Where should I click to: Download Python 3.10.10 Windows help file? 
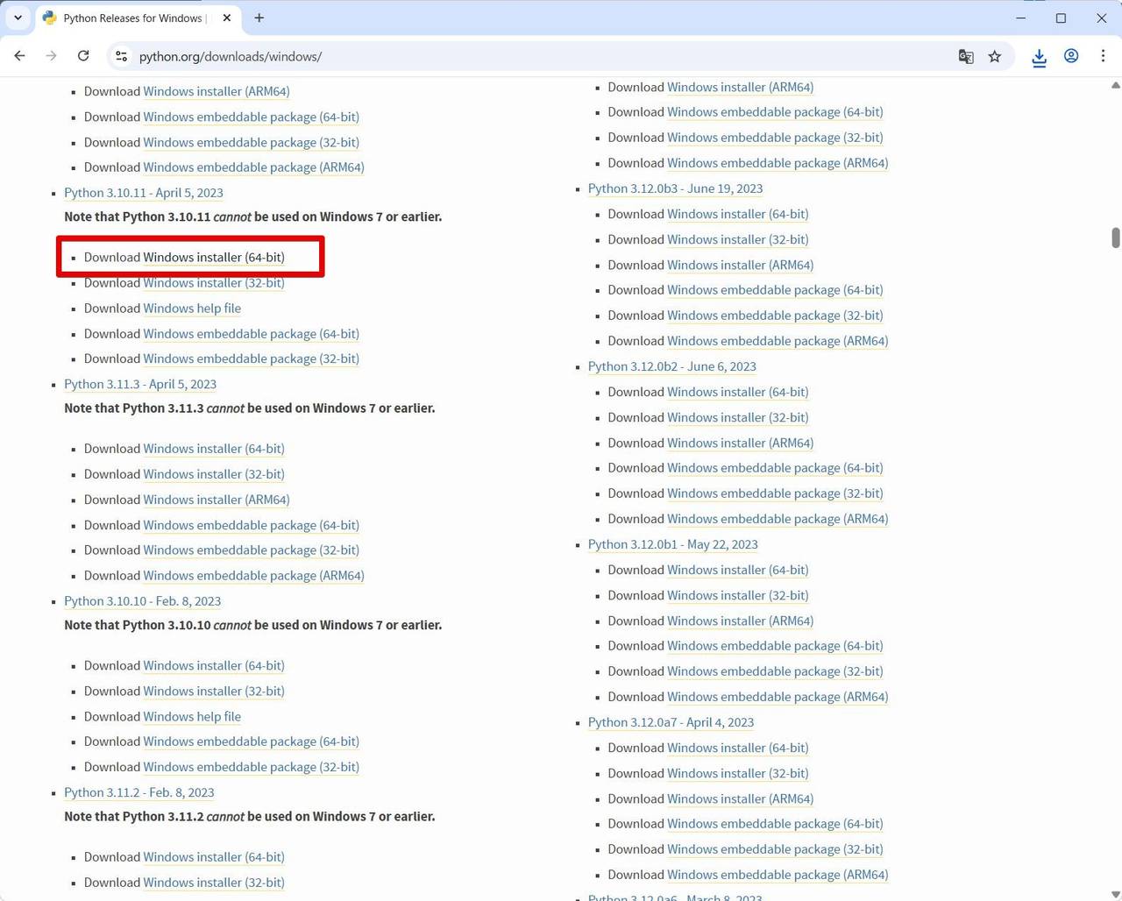coord(192,716)
